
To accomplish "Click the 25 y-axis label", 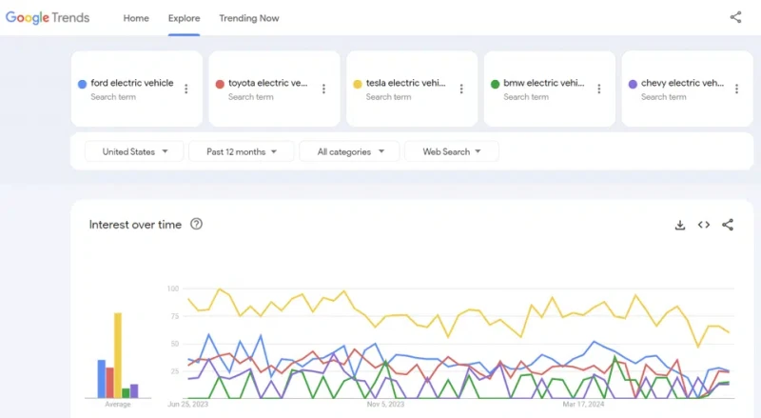I will click(175, 371).
